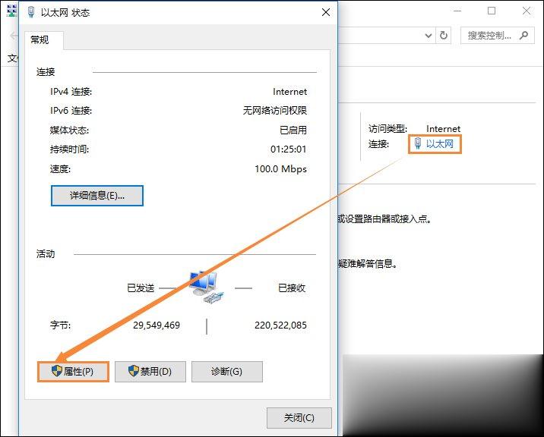Click the 访问类型 Internet value in background
Viewport: 544px width, 437px height.
(443, 129)
